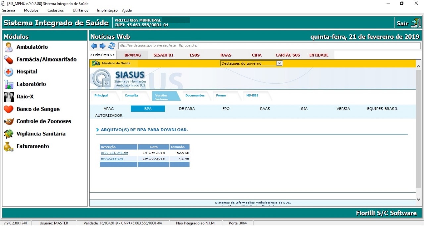Open the Controle de Zoonoses icon
The height and width of the screenshot is (226, 424).
point(9,121)
